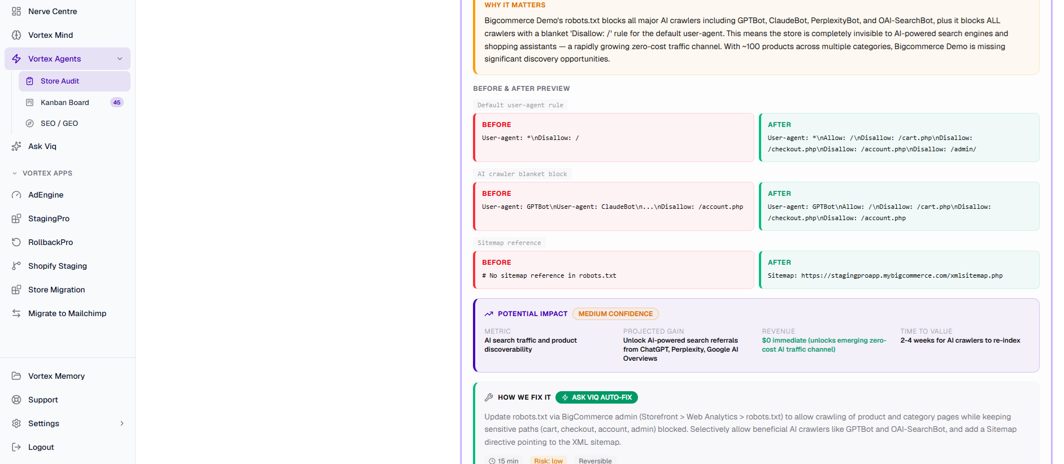Screen dimensions: 1064x464
Task: Click the Risk: low tag
Action: 548,461
